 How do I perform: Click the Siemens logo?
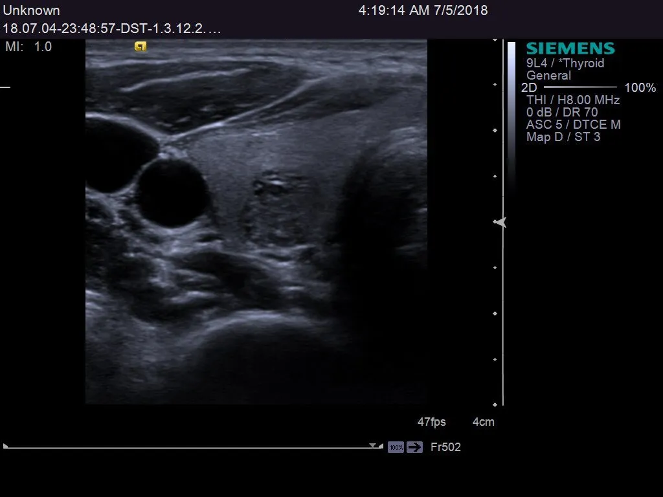(570, 49)
